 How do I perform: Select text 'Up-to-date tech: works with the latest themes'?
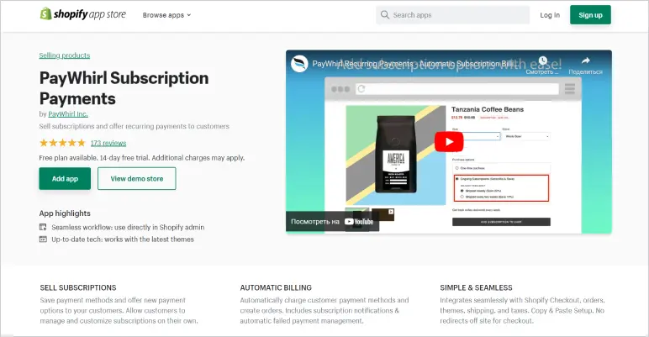point(123,240)
